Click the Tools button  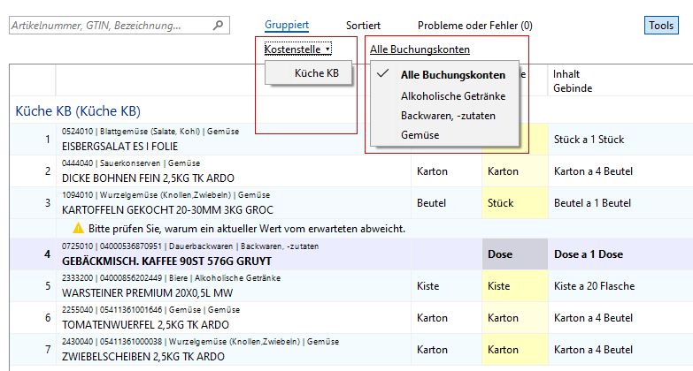pos(660,26)
